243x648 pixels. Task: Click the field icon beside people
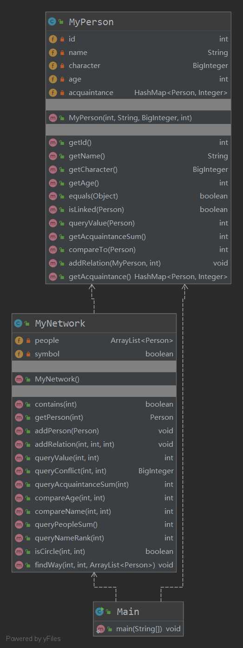[19, 341]
